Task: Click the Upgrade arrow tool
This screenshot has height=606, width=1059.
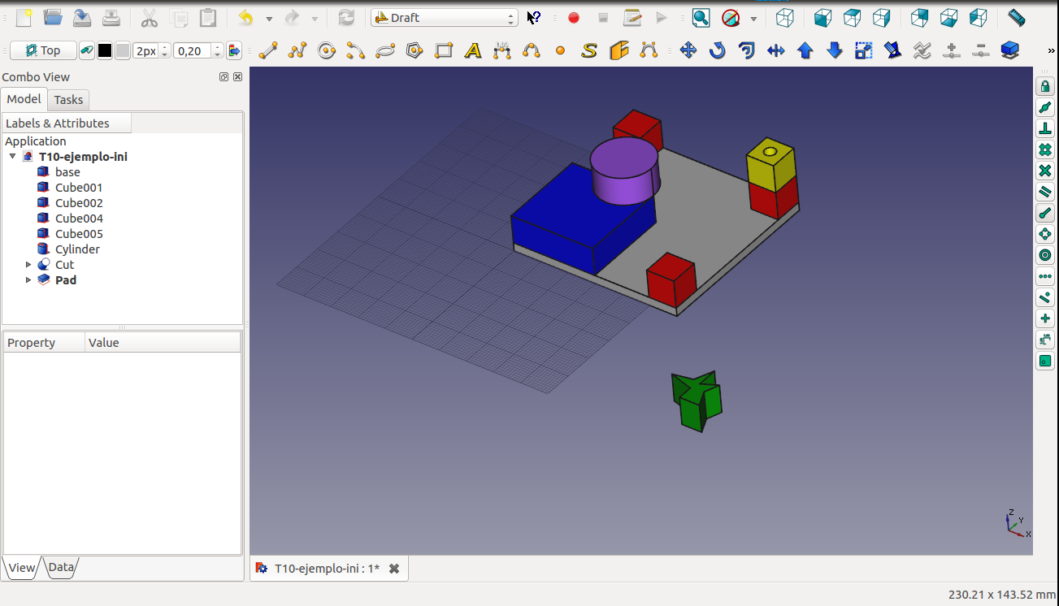Action: pos(805,51)
